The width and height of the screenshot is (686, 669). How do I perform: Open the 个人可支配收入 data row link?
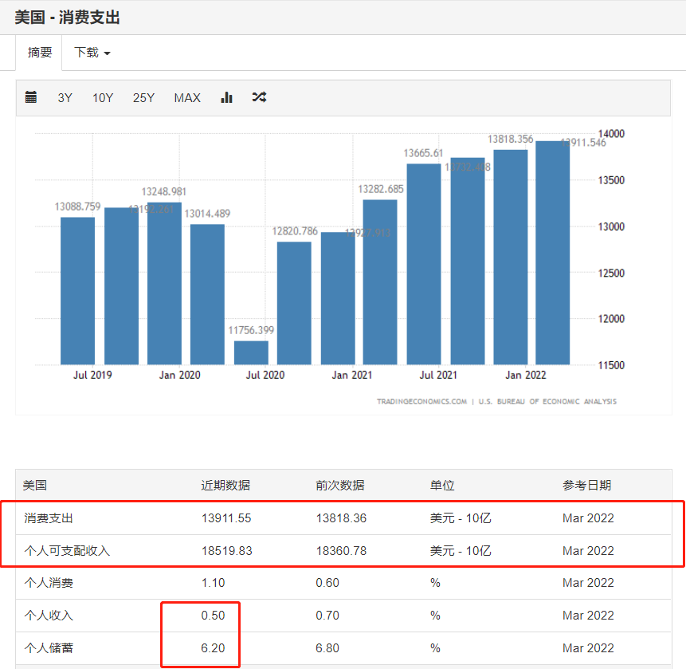[x=69, y=550]
